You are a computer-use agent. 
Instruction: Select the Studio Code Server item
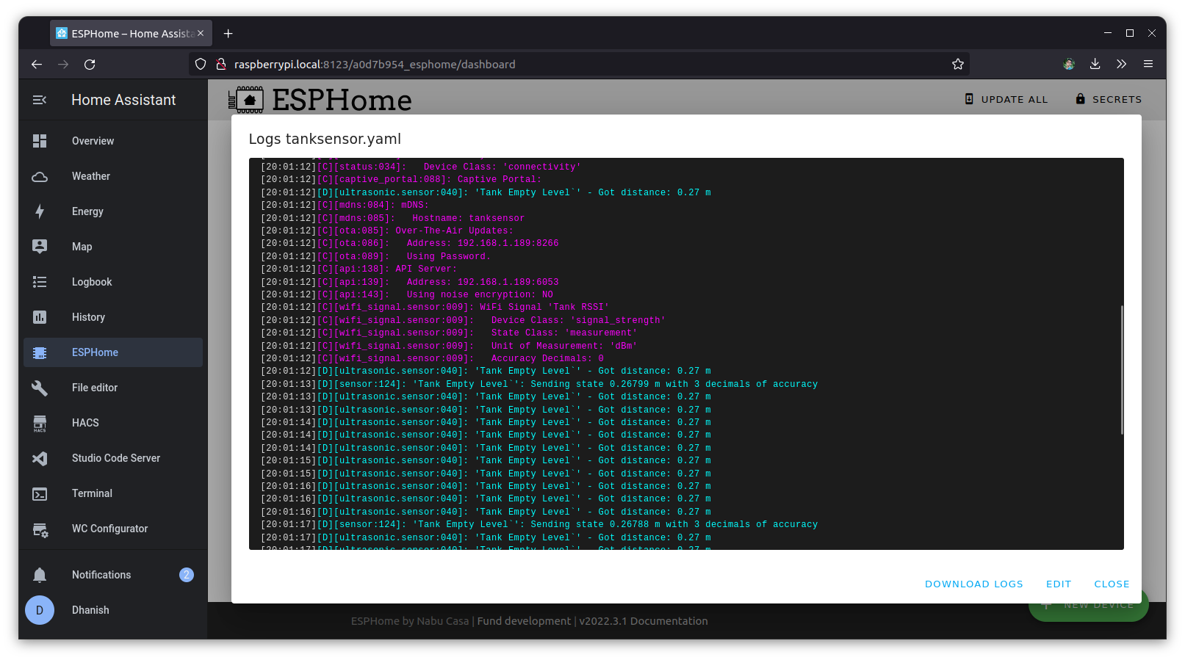[x=113, y=458]
